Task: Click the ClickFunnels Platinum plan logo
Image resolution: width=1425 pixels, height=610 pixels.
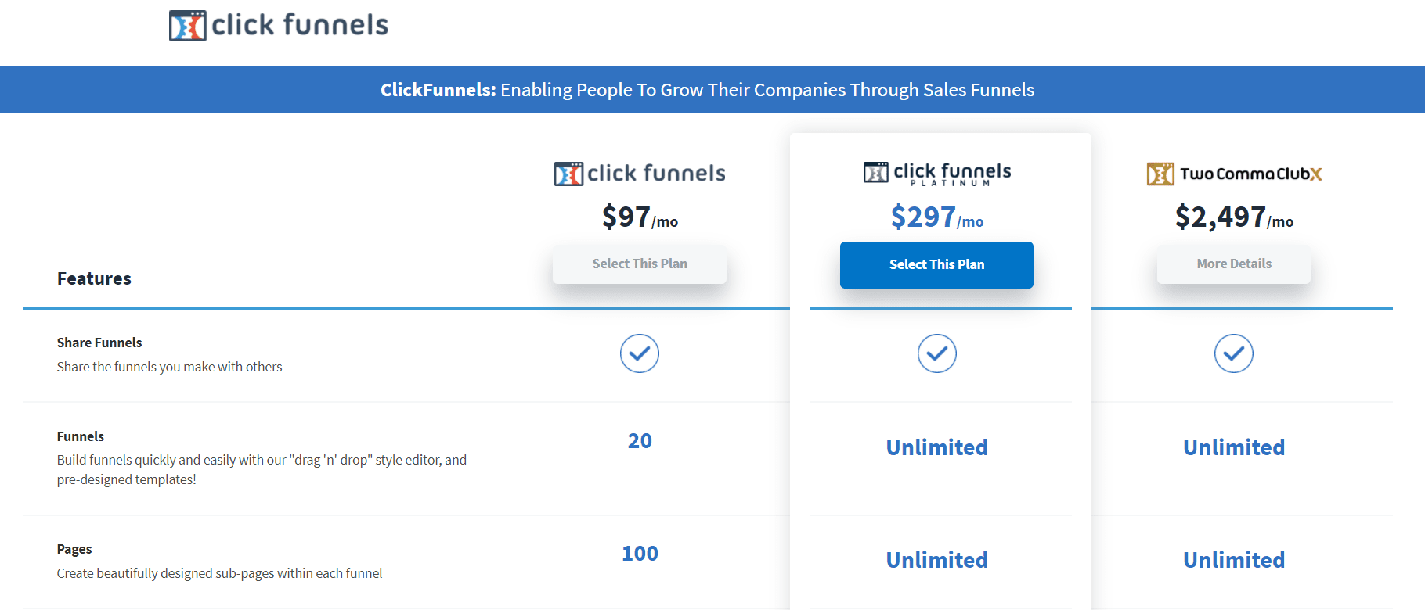Action: [x=936, y=173]
